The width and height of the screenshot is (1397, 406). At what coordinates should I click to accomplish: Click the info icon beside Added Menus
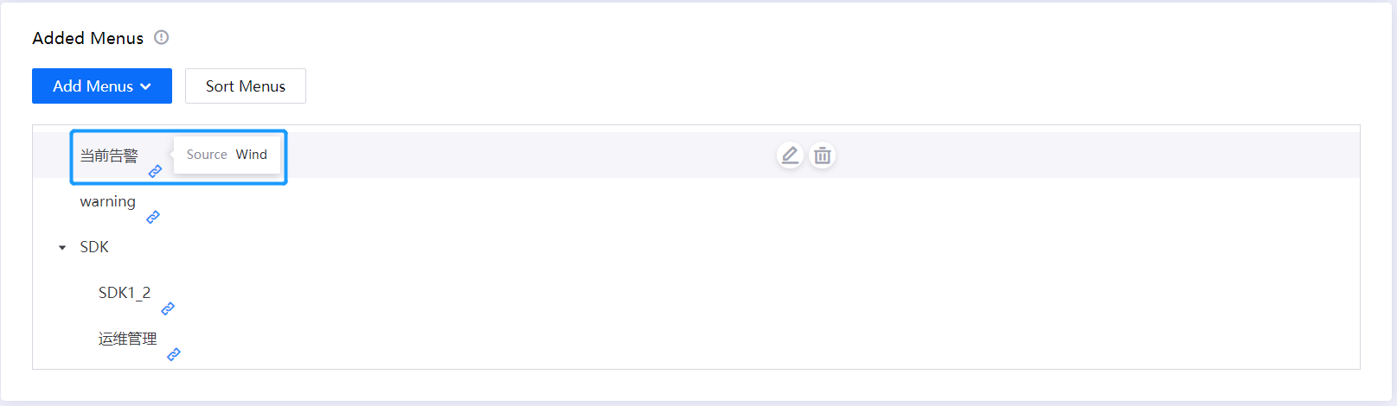pyautogui.click(x=162, y=37)
